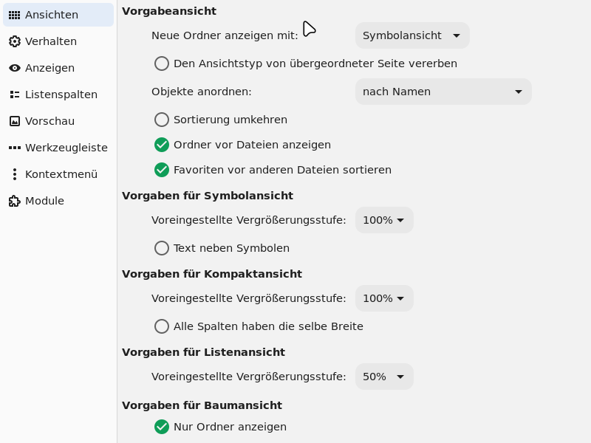Click the Listenspalten list icon
Viewport: 591px width, 443px height.
pyautogui.click(x=14, y=95)
